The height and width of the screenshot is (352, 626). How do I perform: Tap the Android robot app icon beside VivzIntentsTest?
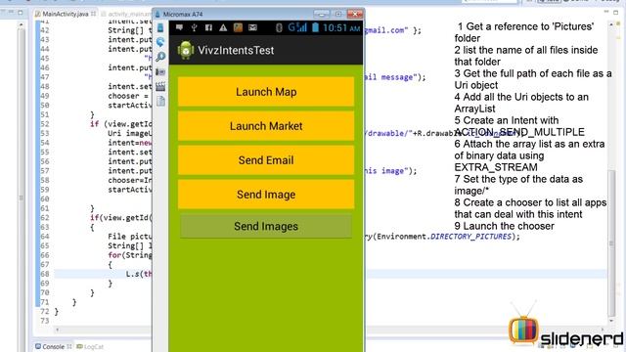[x=186, y=50]
